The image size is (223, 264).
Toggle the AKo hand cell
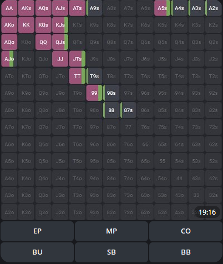(x=9, y=25)
